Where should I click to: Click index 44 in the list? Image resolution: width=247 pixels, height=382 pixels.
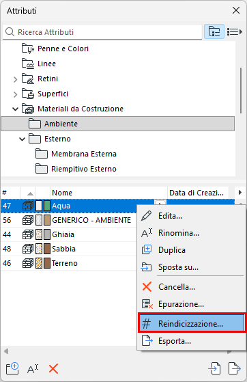pos(7,234)
